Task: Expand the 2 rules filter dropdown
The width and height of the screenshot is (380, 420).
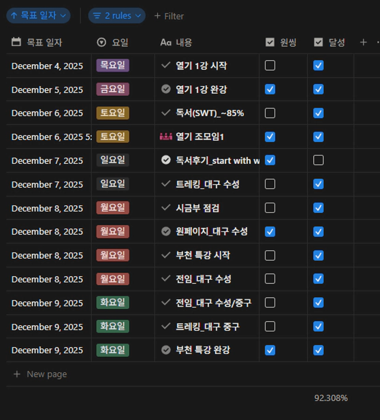Action: pyautogui.click(x=117, y=16)
